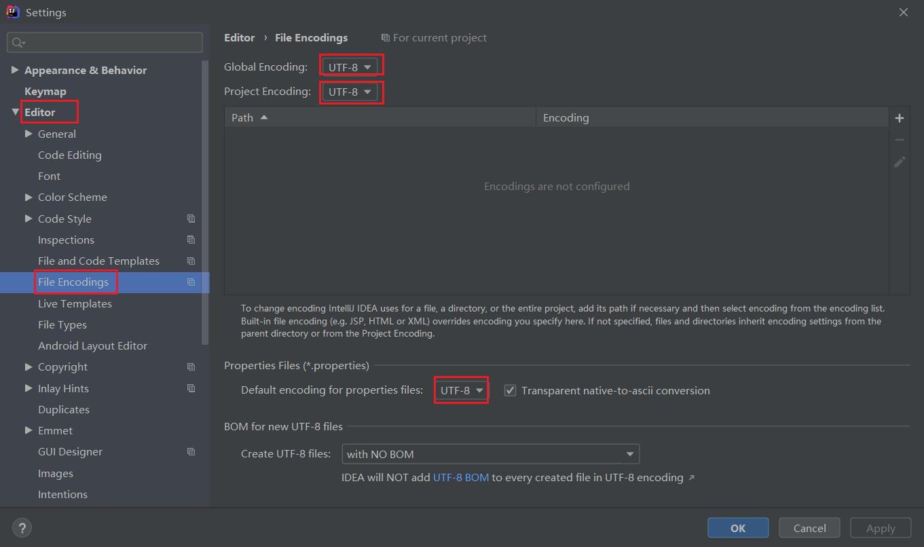The height and width of the screenshot is (547, 924).
Task: Expand the Inlay Hints node
Action: [x=29, y=388]
